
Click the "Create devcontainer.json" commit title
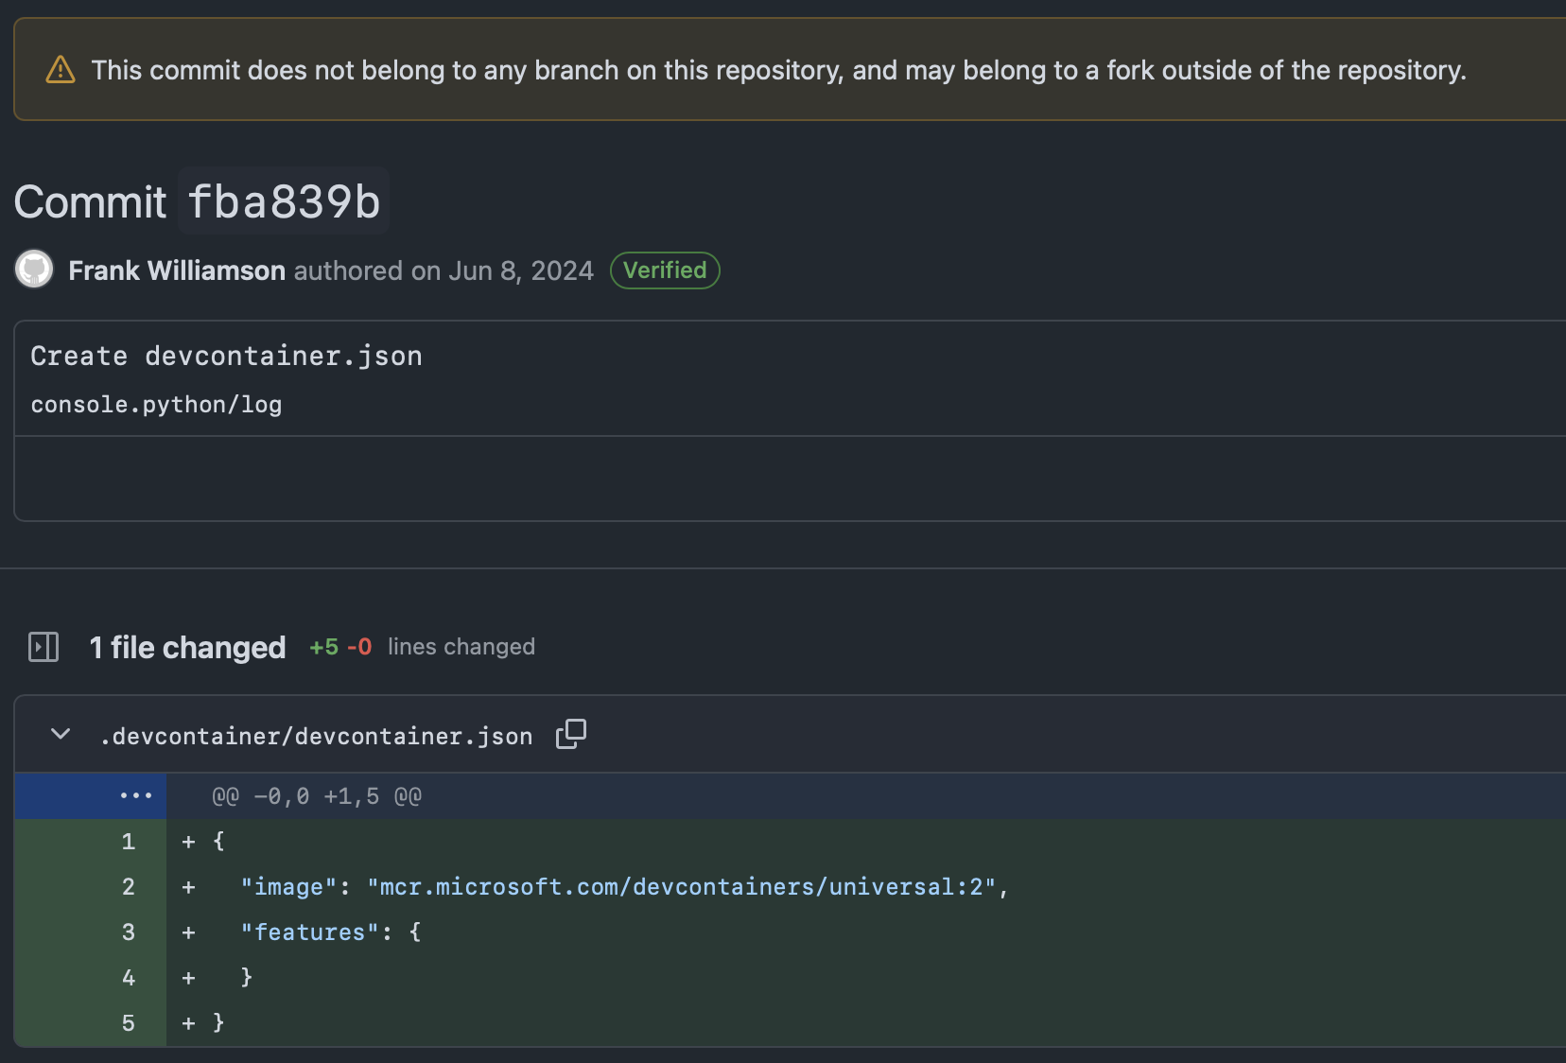coord(226,356)
